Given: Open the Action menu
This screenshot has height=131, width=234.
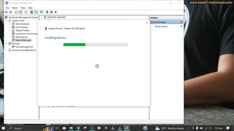Looking at the screenshot, I should coord(15,8).
